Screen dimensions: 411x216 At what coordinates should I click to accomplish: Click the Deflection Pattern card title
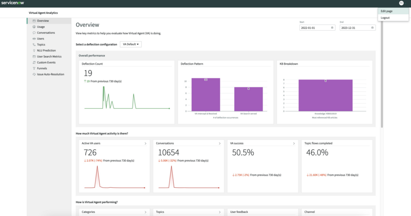[x=192, y=64]
